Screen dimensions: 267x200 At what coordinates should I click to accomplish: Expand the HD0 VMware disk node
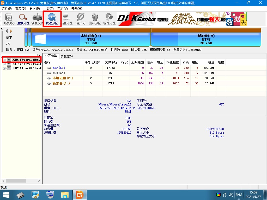pyautogui.click(x=4, y=60)
